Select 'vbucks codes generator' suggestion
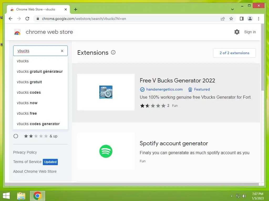269x201 pixels. tap(40, 124)
